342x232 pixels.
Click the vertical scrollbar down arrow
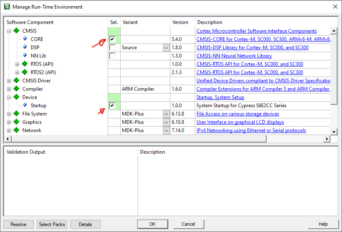[334, 132]
